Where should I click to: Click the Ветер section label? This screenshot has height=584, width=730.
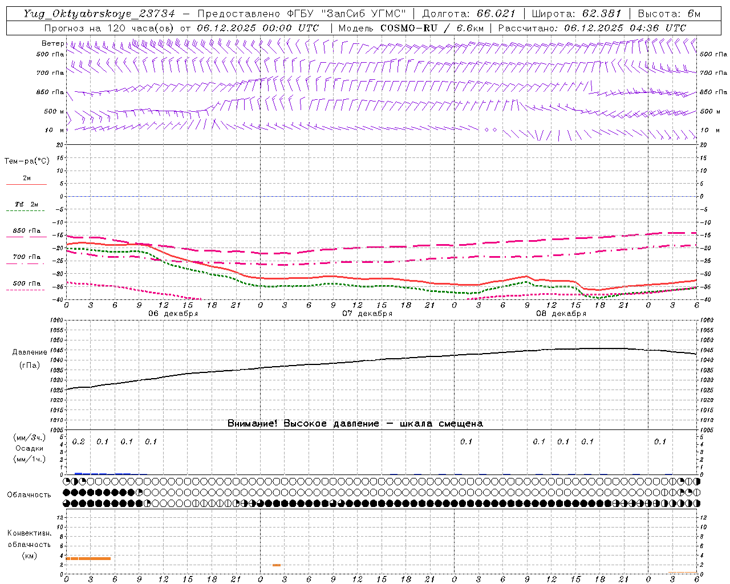click(x=53, y=43)
